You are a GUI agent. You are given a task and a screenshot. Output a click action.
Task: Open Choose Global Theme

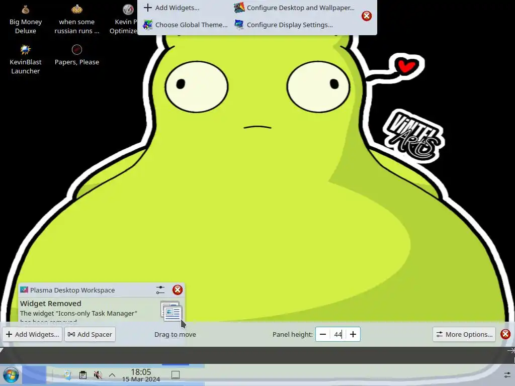click(x=185, y=25)
